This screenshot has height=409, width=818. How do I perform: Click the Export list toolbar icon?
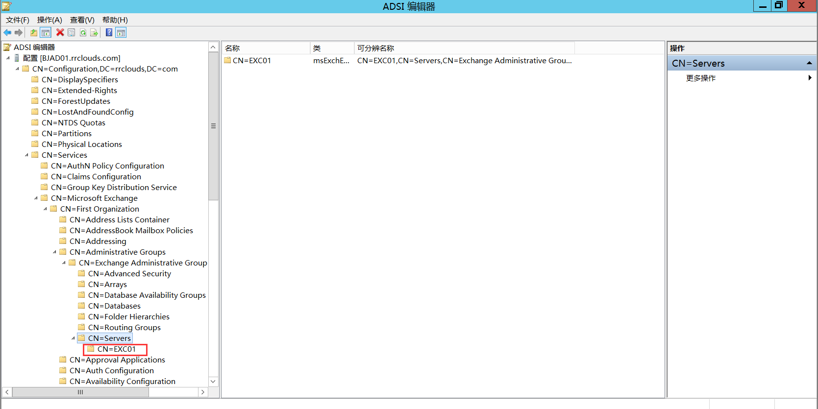(x=94, y=32)
